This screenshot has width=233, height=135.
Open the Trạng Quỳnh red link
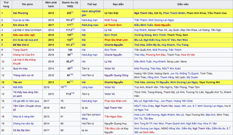[20, 50]
